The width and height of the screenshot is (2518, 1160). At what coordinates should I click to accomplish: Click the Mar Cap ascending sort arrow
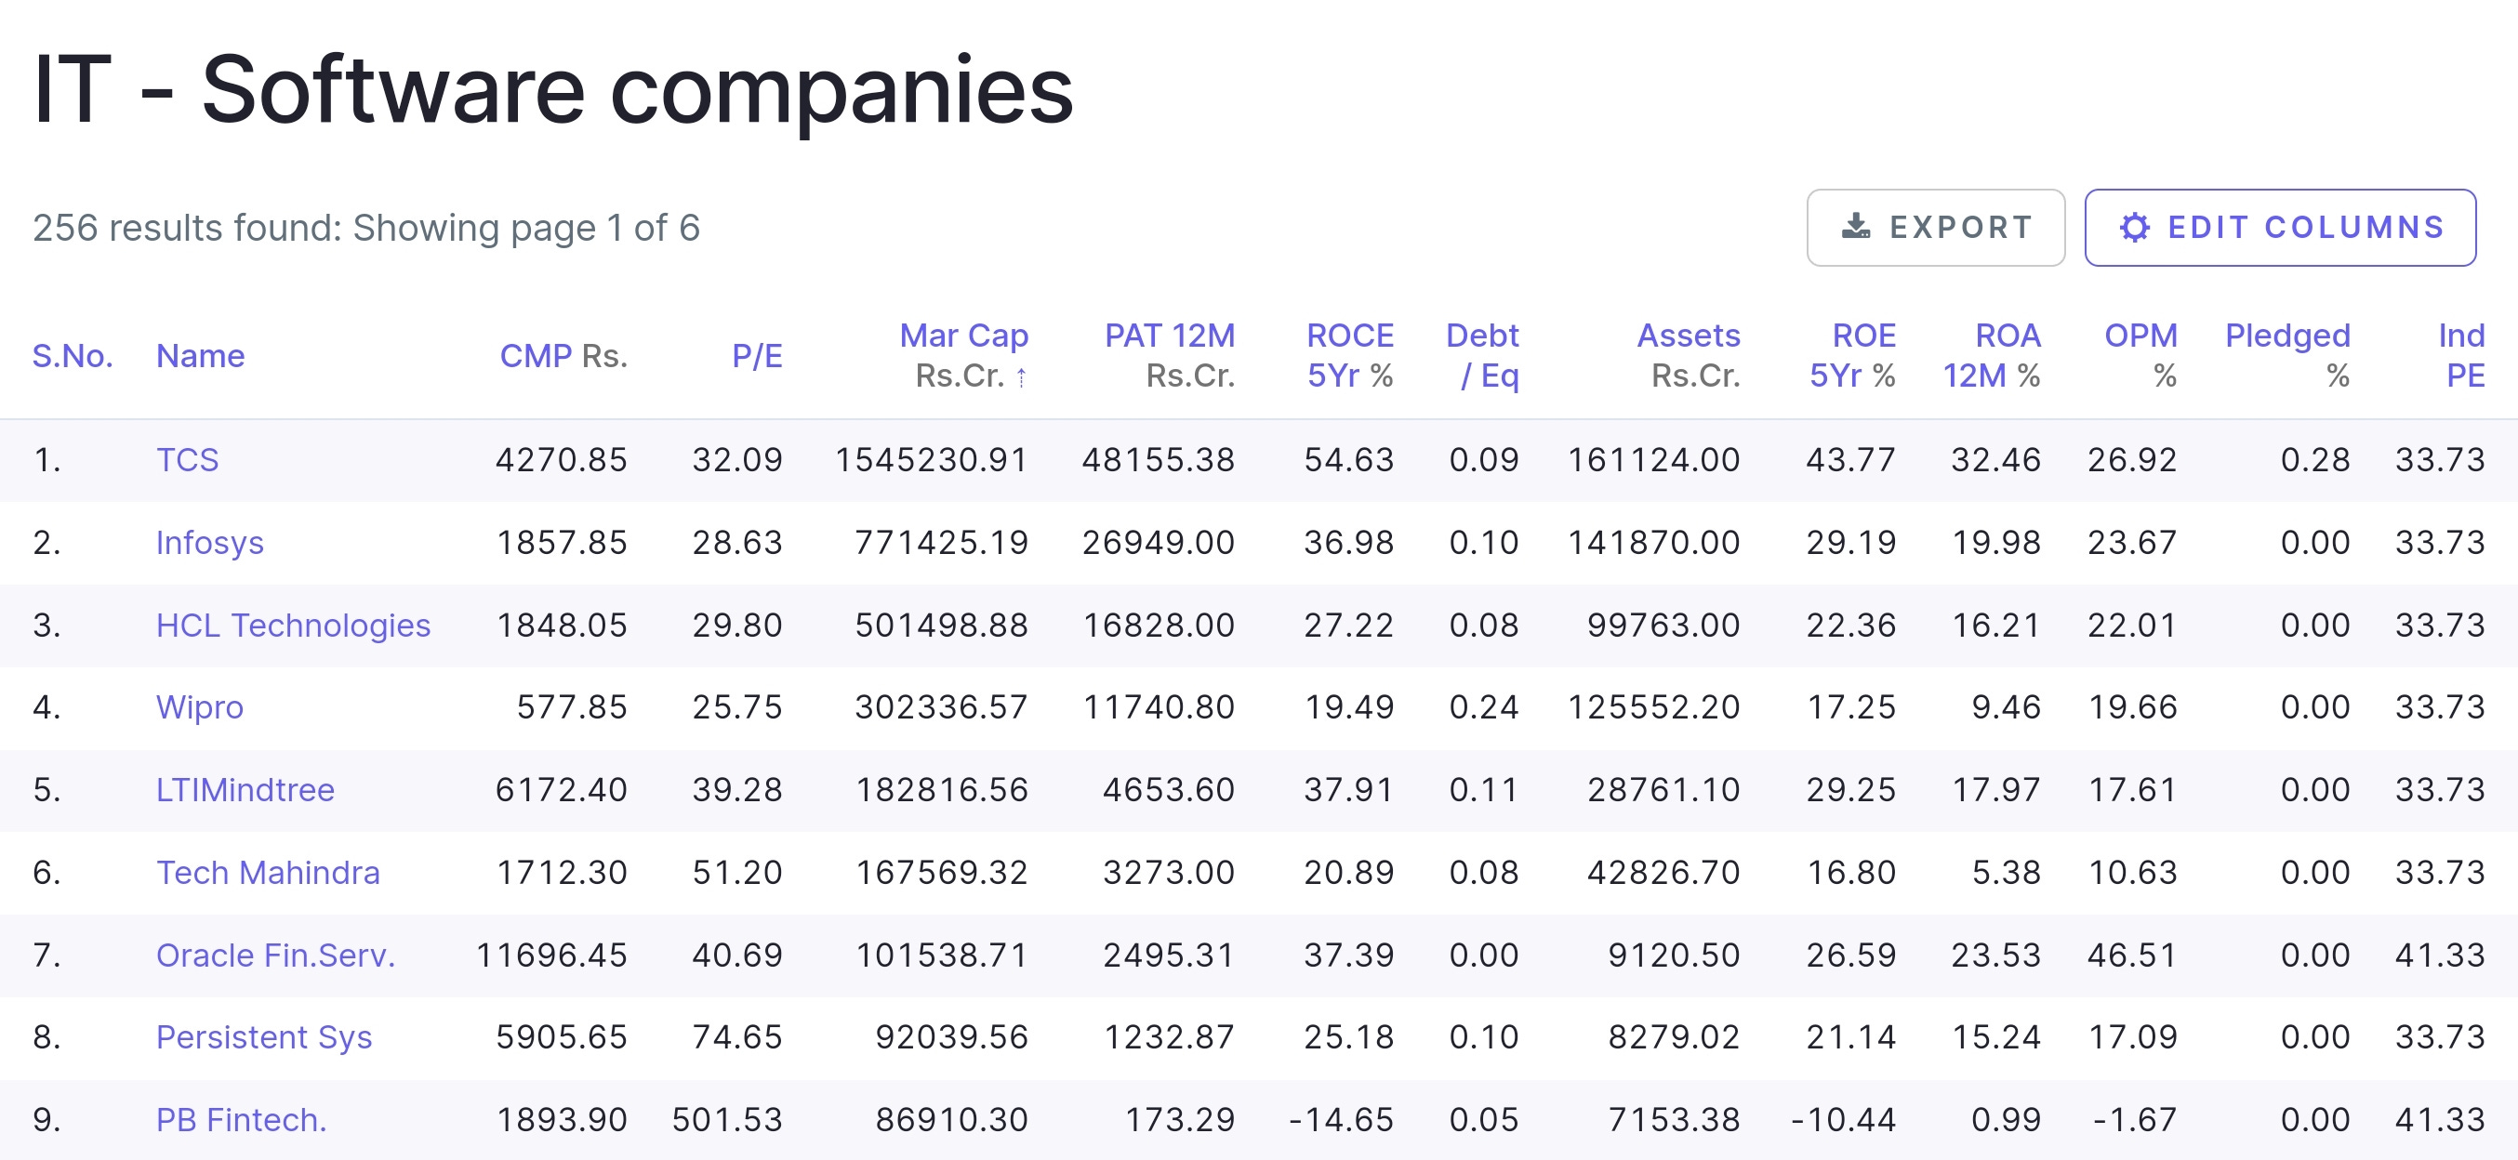point(1020,377)
